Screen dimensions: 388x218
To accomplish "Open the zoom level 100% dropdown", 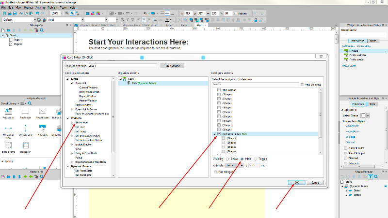I will click(x=62, y=14).
